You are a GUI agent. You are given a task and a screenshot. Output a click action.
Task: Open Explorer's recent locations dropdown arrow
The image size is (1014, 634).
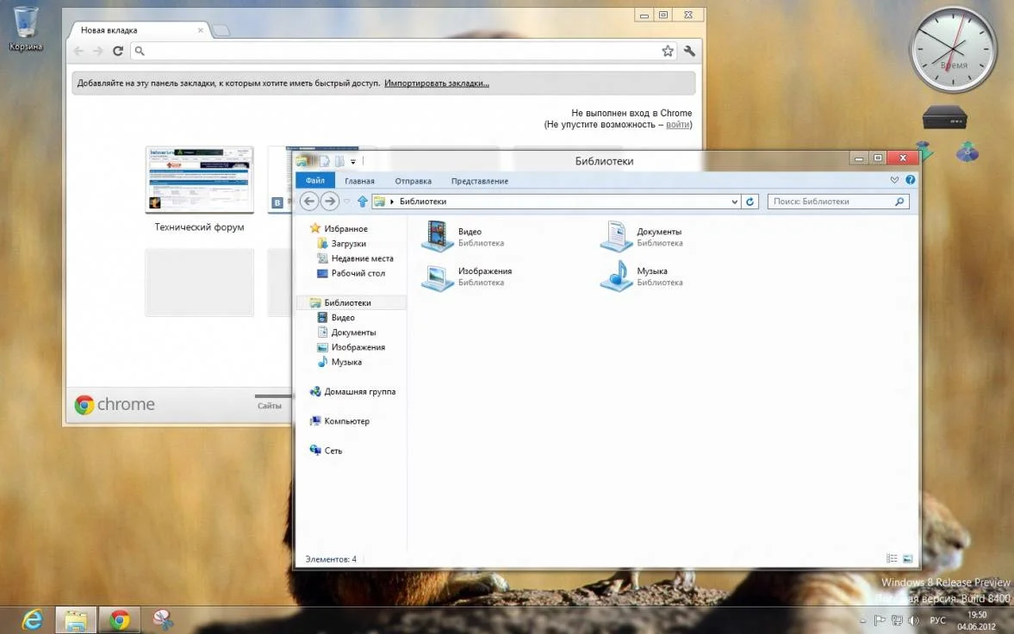347,202
